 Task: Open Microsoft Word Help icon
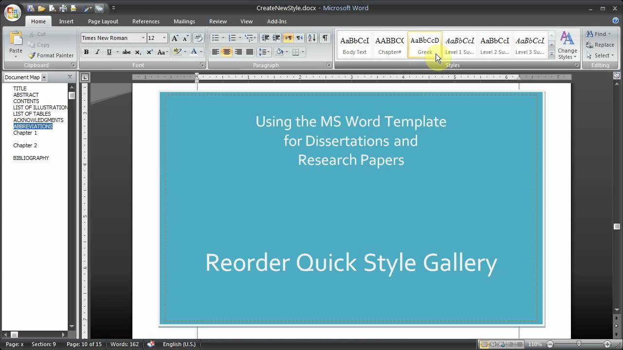616,21
